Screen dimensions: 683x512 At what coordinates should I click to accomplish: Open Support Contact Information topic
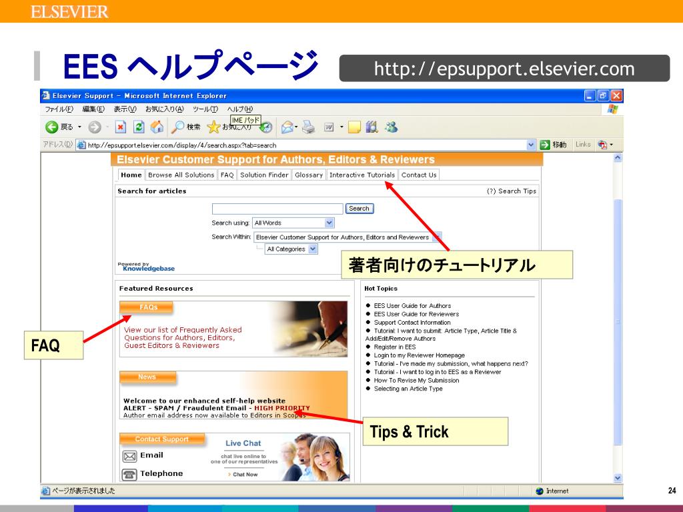(412, 323)
